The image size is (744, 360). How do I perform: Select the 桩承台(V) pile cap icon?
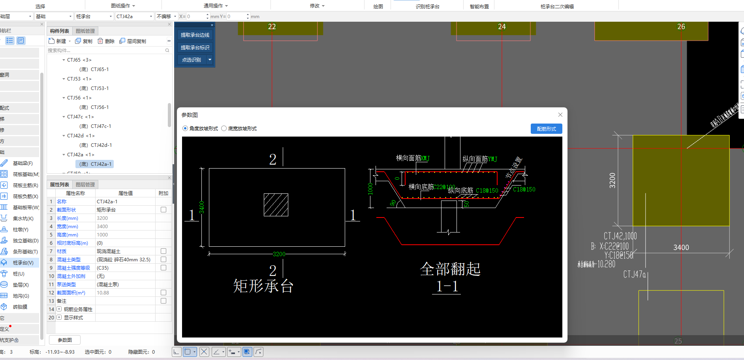4,262
